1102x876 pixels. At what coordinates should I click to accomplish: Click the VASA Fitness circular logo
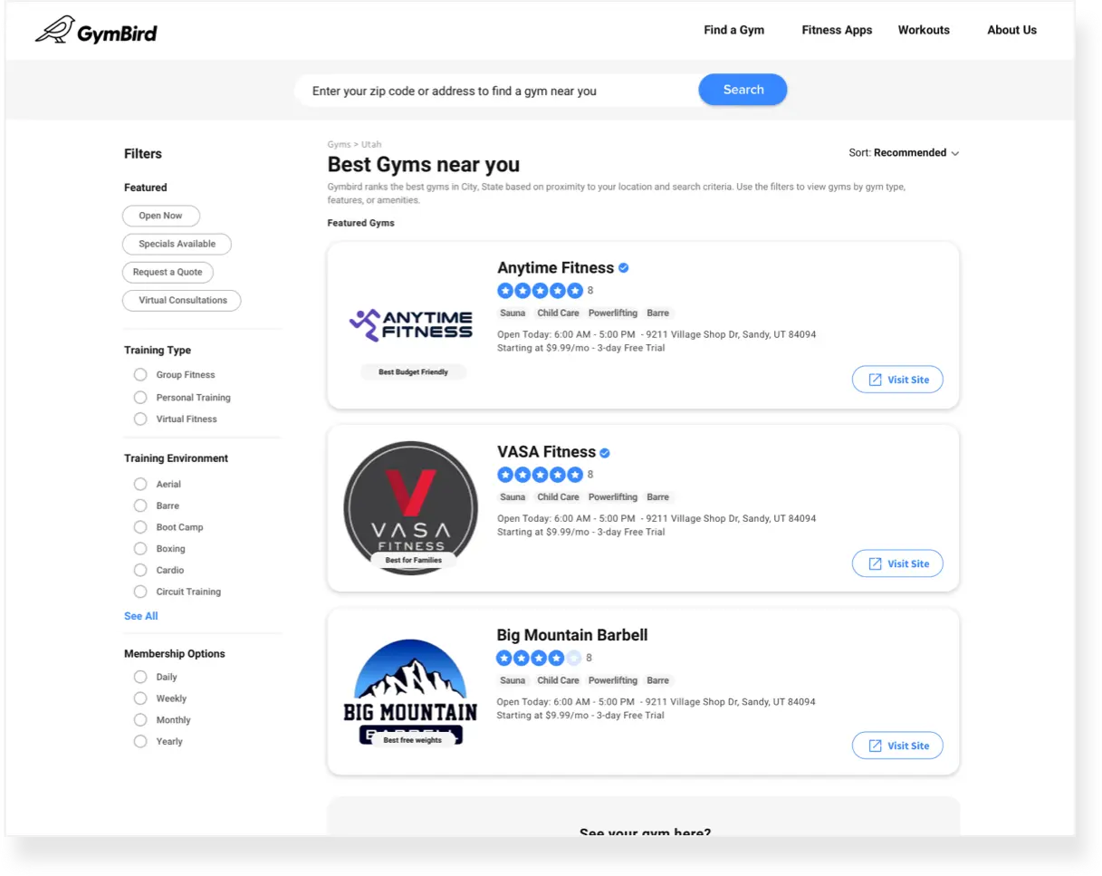coord(411,507)
